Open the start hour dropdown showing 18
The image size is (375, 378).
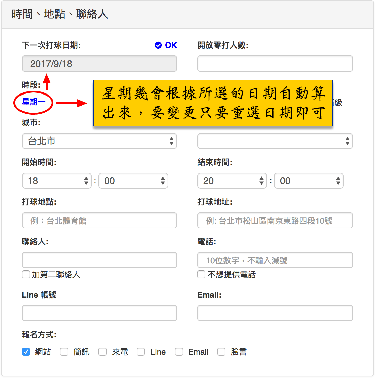pos(56,181)
